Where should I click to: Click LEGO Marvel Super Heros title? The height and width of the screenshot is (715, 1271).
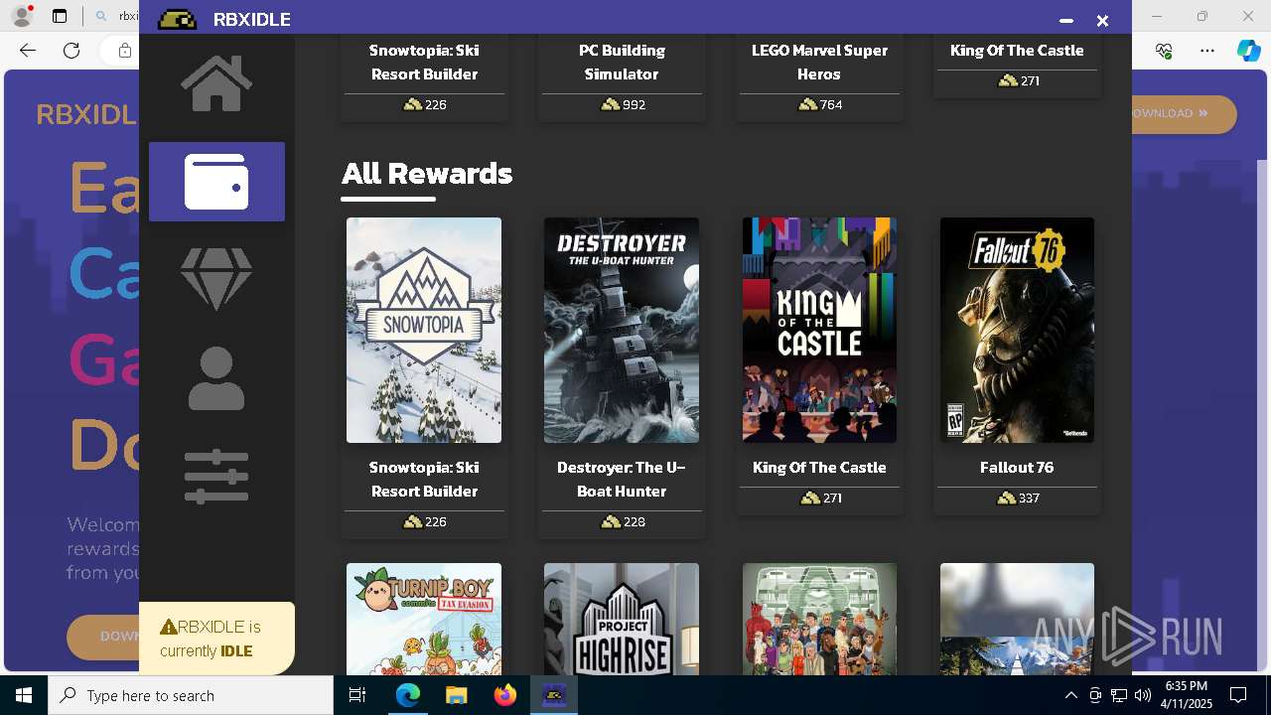click(x=819, y=62)
